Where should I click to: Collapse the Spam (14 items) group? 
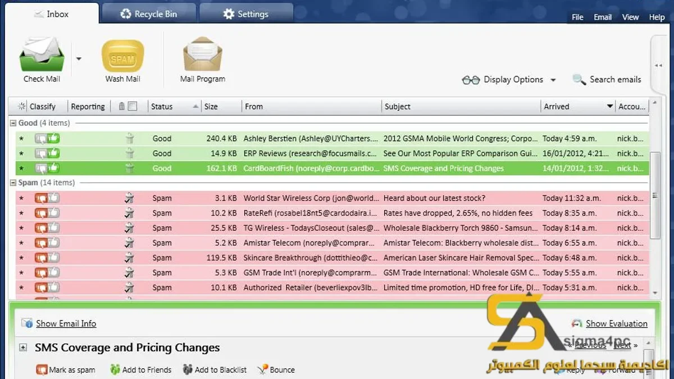(13, 182)
